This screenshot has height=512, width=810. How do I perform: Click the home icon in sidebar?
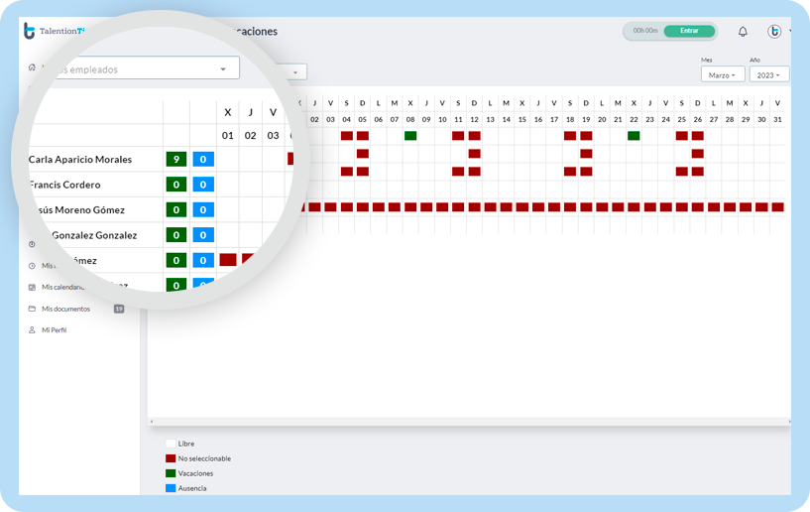click(32, 67)
